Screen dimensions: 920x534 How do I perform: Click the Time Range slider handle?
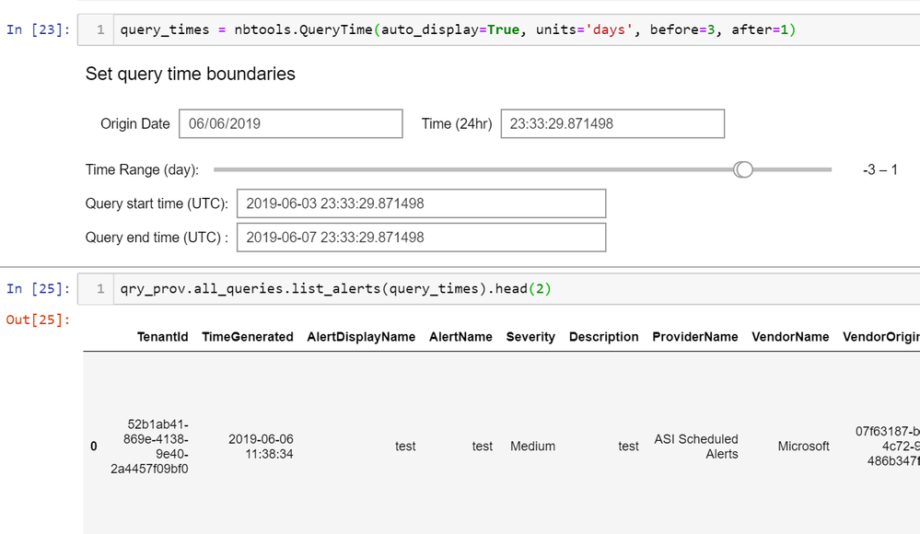pyautogui.click(x=743, y=169)
